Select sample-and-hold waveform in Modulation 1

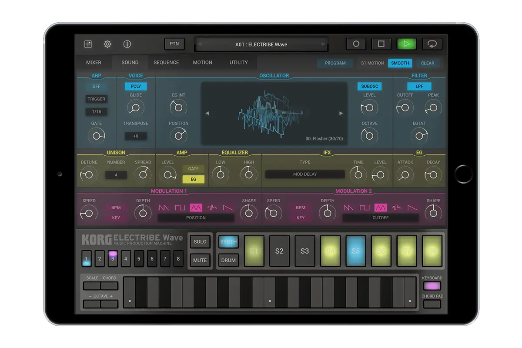tap(212, 207)
